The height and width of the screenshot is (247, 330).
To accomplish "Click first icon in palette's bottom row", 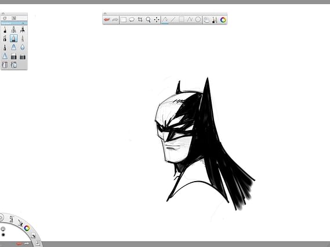I will click(x=5, y=65).
